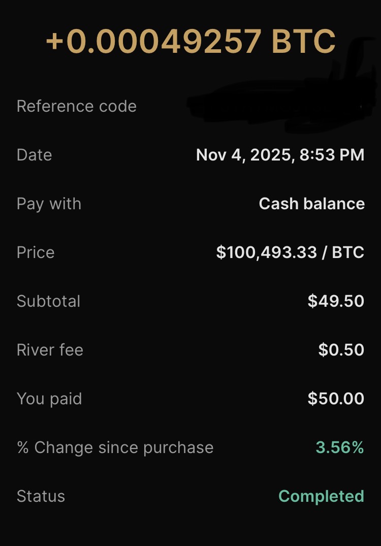Tap the green 3.56% change value
Screen dimensions: 381x546
click(x=340, y=447)
